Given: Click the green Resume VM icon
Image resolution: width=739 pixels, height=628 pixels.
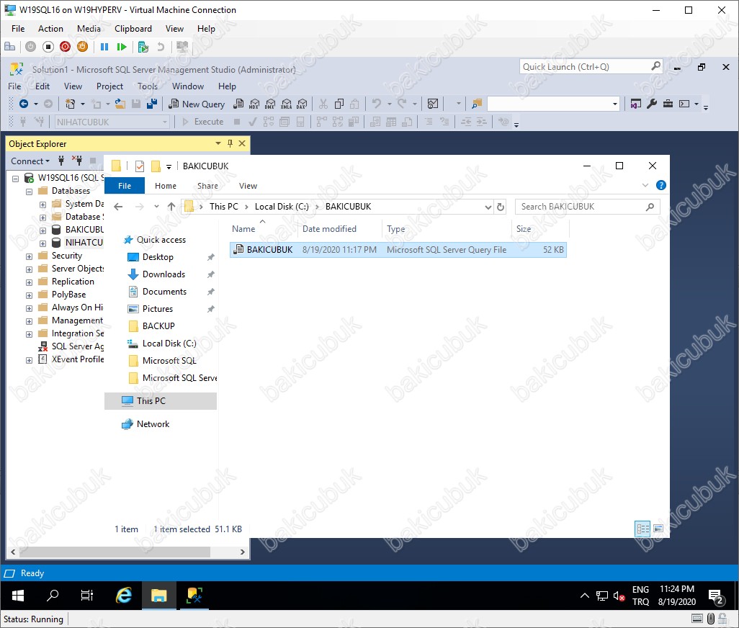Looking at the screenshot, I should coord(122,47).
